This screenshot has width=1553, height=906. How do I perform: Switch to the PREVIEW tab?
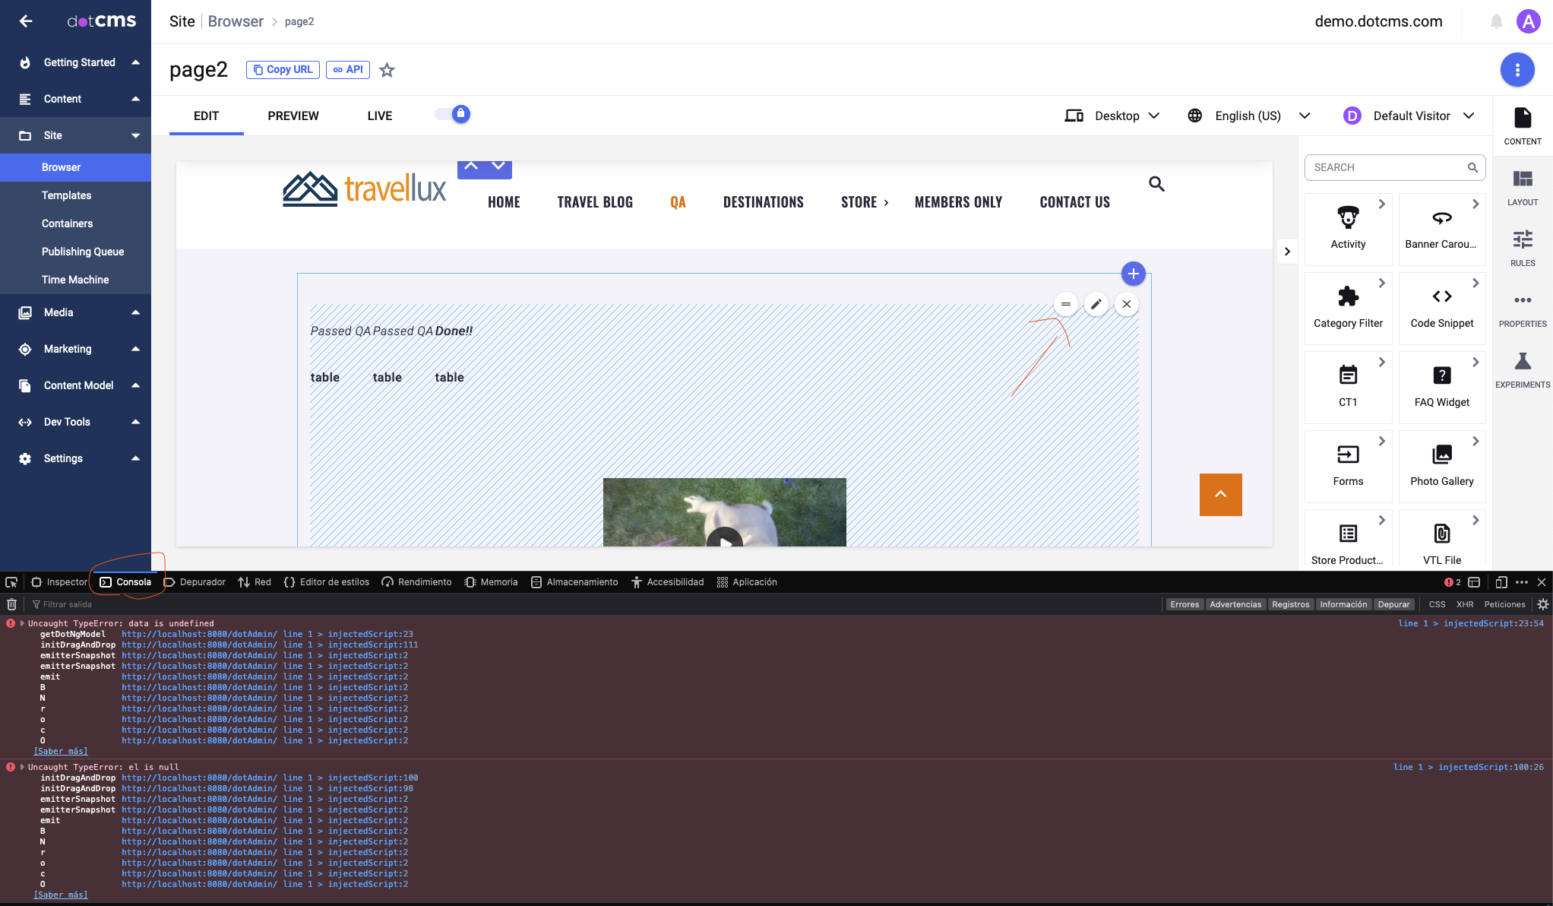tap(293, 116)
